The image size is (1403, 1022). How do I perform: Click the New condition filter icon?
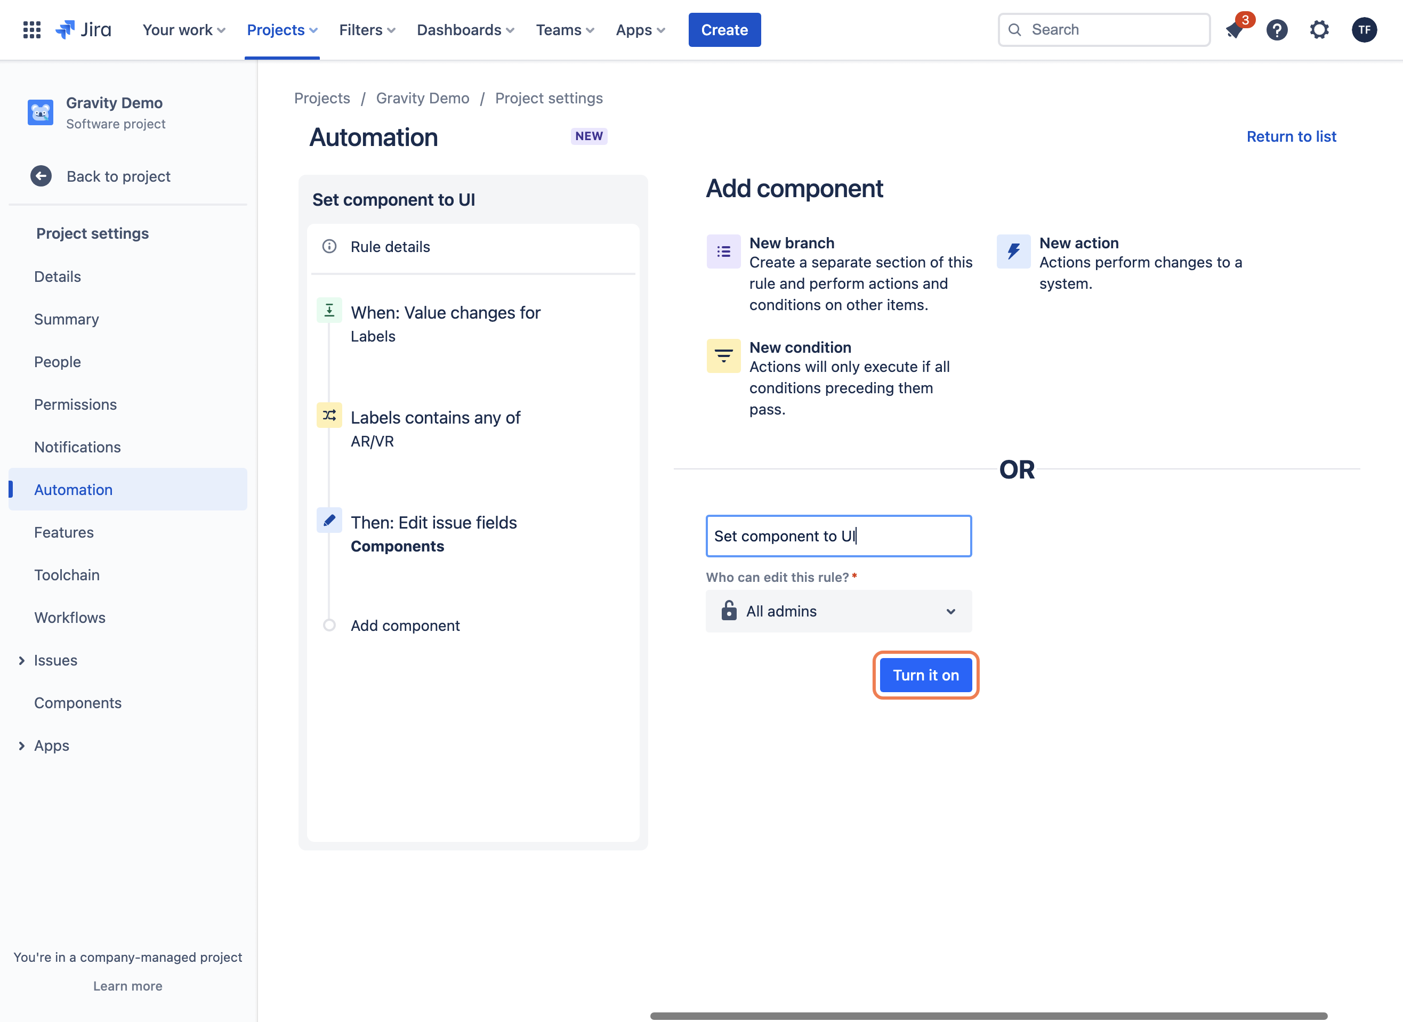(723, 356)
